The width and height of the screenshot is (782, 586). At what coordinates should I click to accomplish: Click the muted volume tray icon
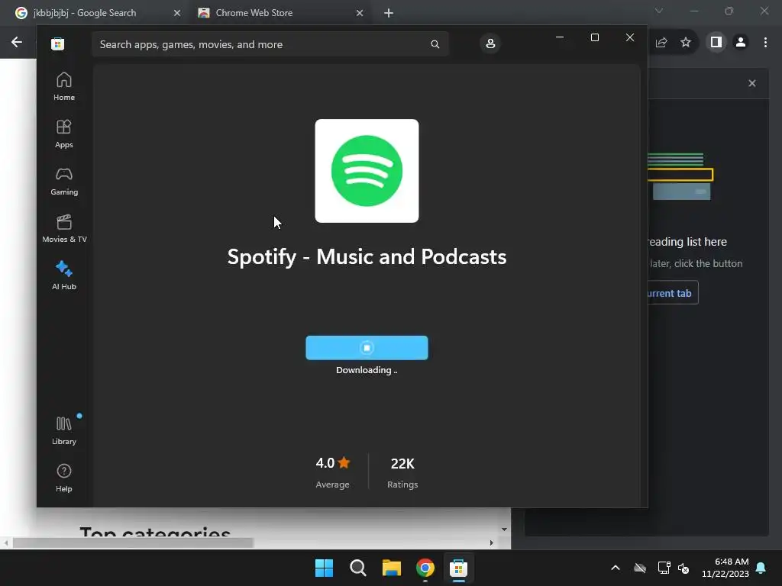(683, 568)
